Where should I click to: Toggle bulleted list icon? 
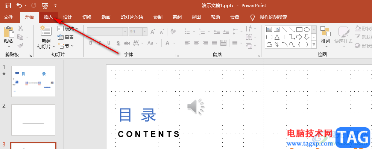pyautogui.click(x=187, y=31)
